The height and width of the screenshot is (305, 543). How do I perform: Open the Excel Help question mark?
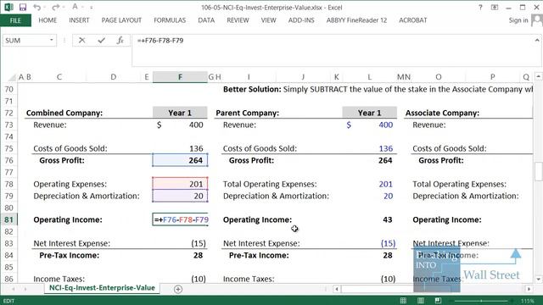tap(480, 8)
